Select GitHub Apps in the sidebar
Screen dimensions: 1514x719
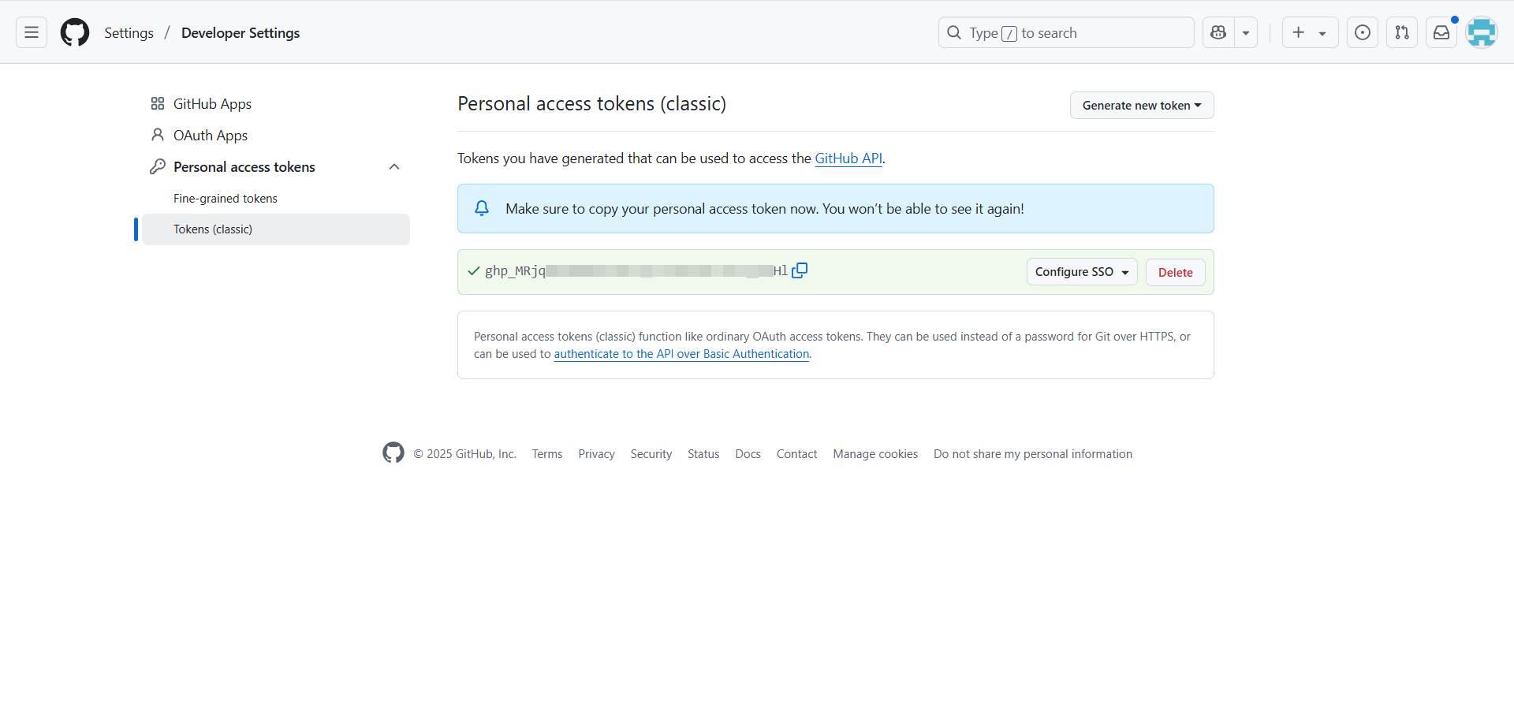[212, 103]
